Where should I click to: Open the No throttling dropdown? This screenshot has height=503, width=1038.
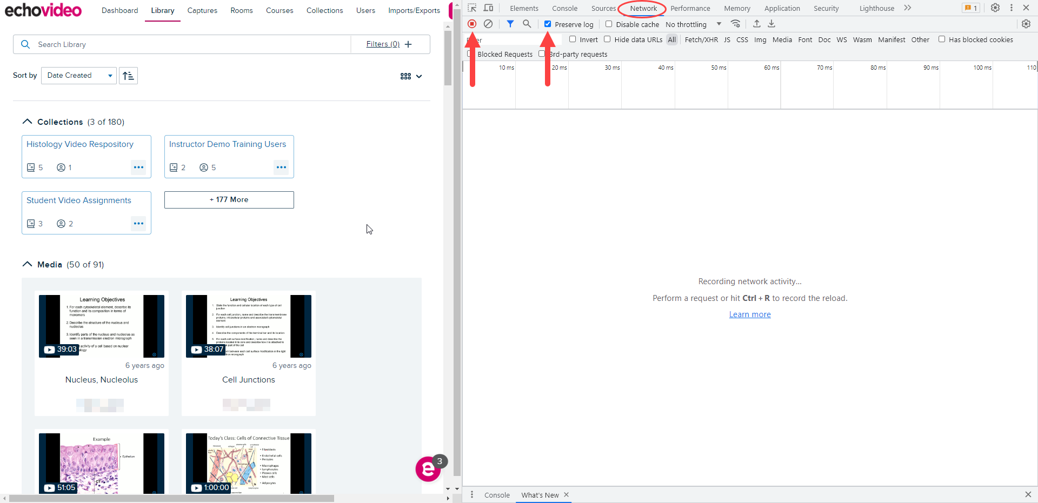(x=694, y=24)
